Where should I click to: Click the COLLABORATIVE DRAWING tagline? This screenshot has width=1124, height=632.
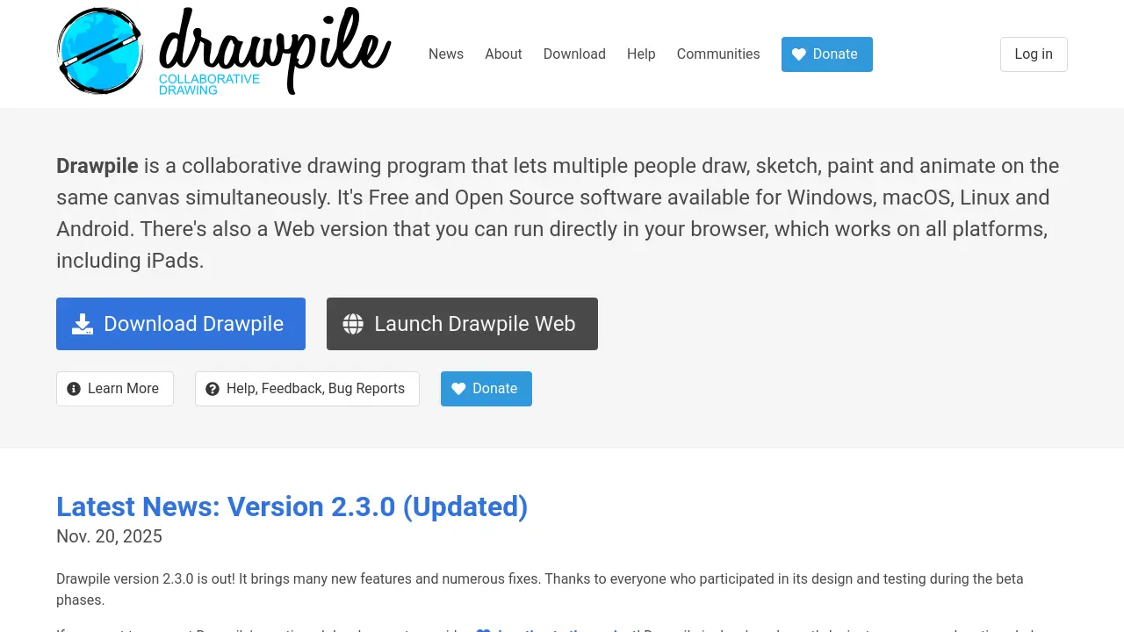[x=209, y=84]
